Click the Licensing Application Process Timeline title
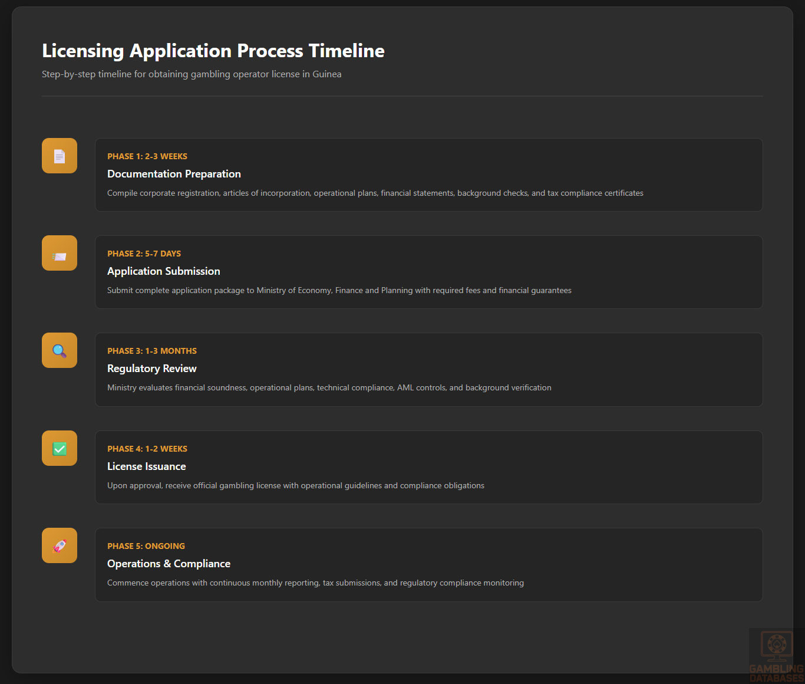805x684 pixels. tap(213, 51)
